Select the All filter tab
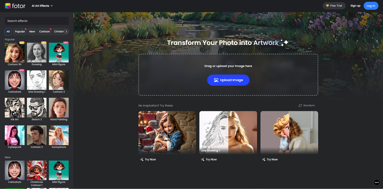The image size is (383, 189). (8, 31)
